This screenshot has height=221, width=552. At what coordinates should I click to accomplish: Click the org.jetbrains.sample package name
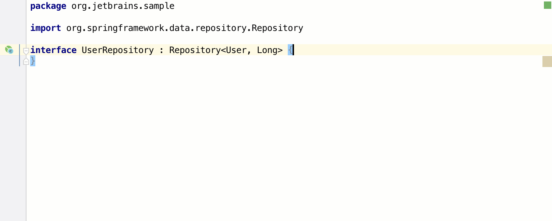(123, 6)
